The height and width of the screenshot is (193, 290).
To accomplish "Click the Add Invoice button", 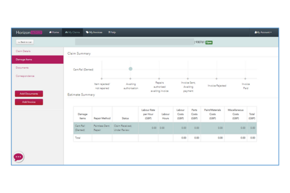I will [29, 102].
